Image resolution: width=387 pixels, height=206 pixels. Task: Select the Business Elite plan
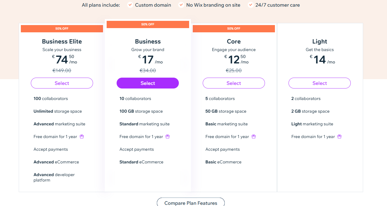[62, 83]
